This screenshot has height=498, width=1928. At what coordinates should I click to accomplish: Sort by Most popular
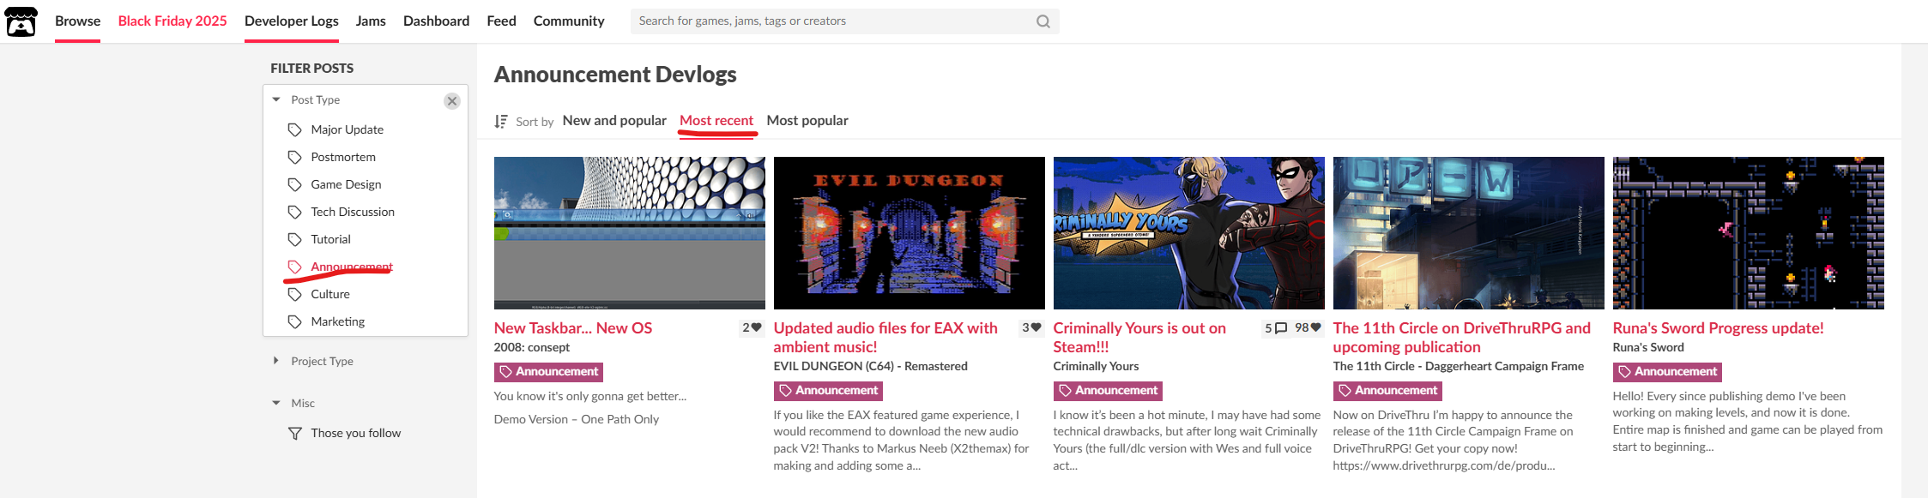click(807, 120)
